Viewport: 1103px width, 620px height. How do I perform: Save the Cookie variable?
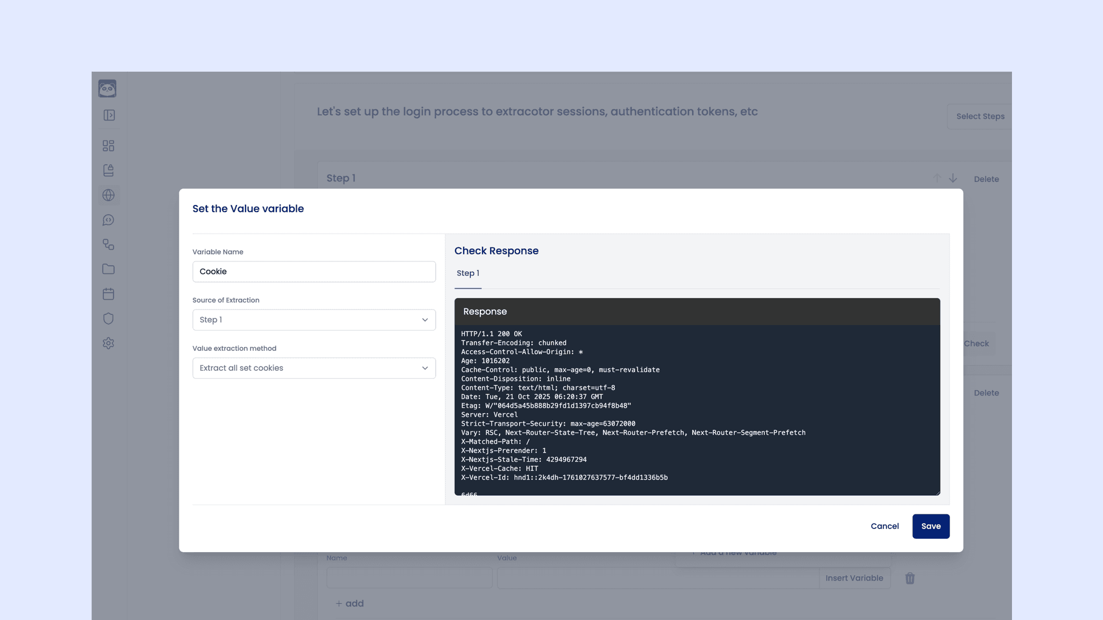(x=931, y=526)
